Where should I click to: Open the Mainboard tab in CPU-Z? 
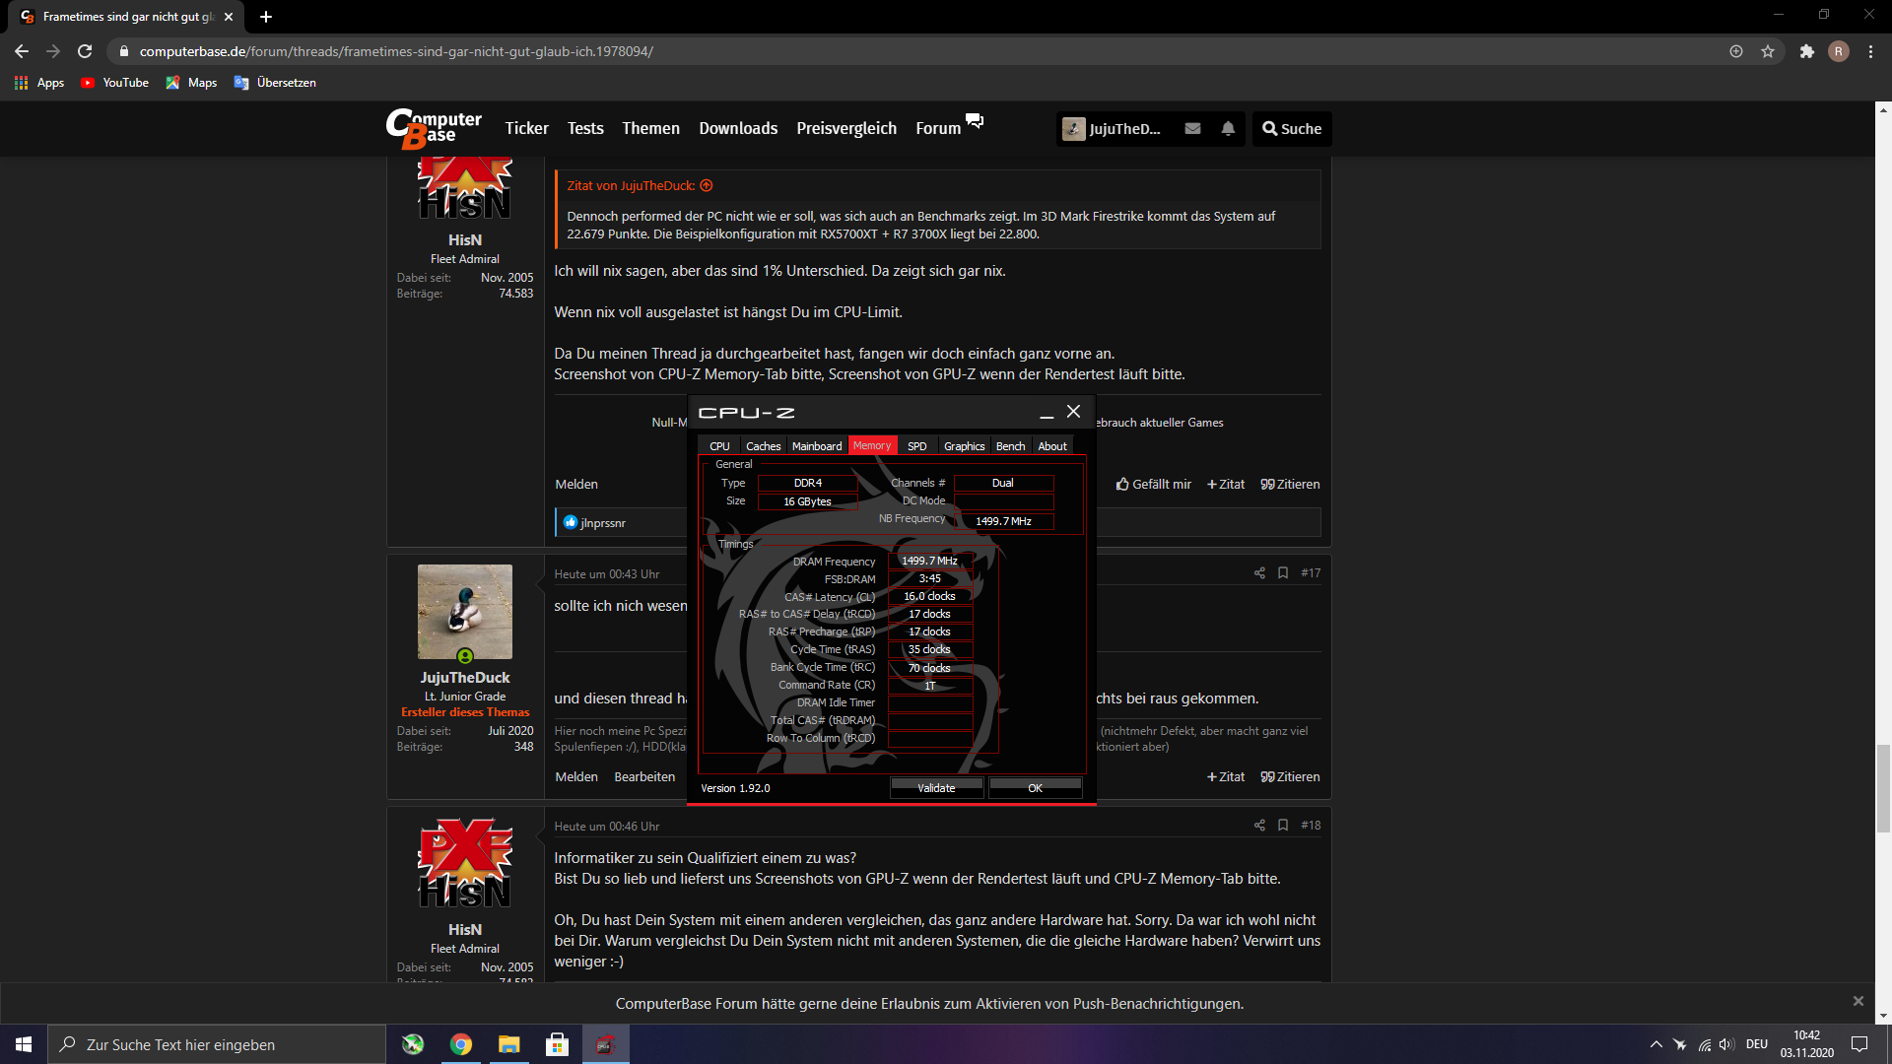[x=817, y=446]
